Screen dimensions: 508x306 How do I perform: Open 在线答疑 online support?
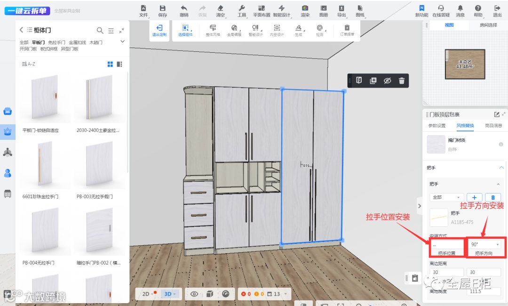[x=441, y=11]
